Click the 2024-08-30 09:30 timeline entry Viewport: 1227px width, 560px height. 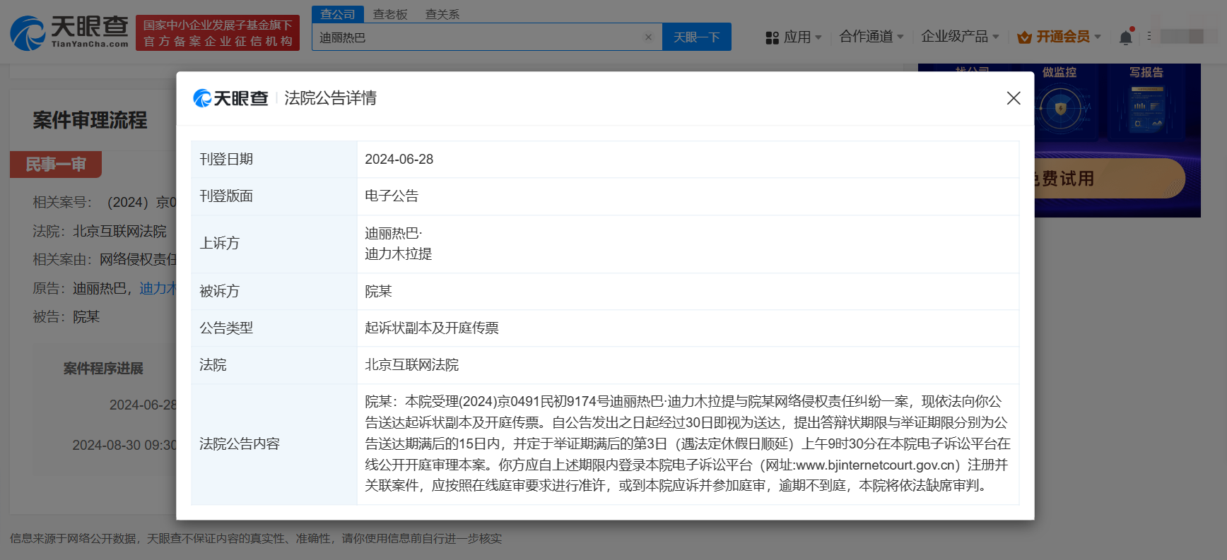pos(124,446)
